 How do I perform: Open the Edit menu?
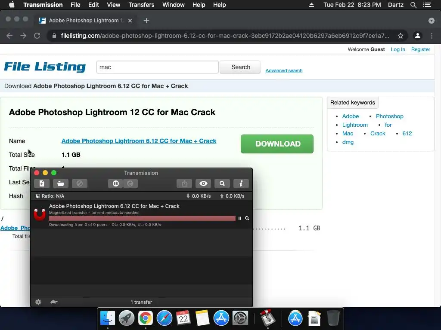click(93, 5)
